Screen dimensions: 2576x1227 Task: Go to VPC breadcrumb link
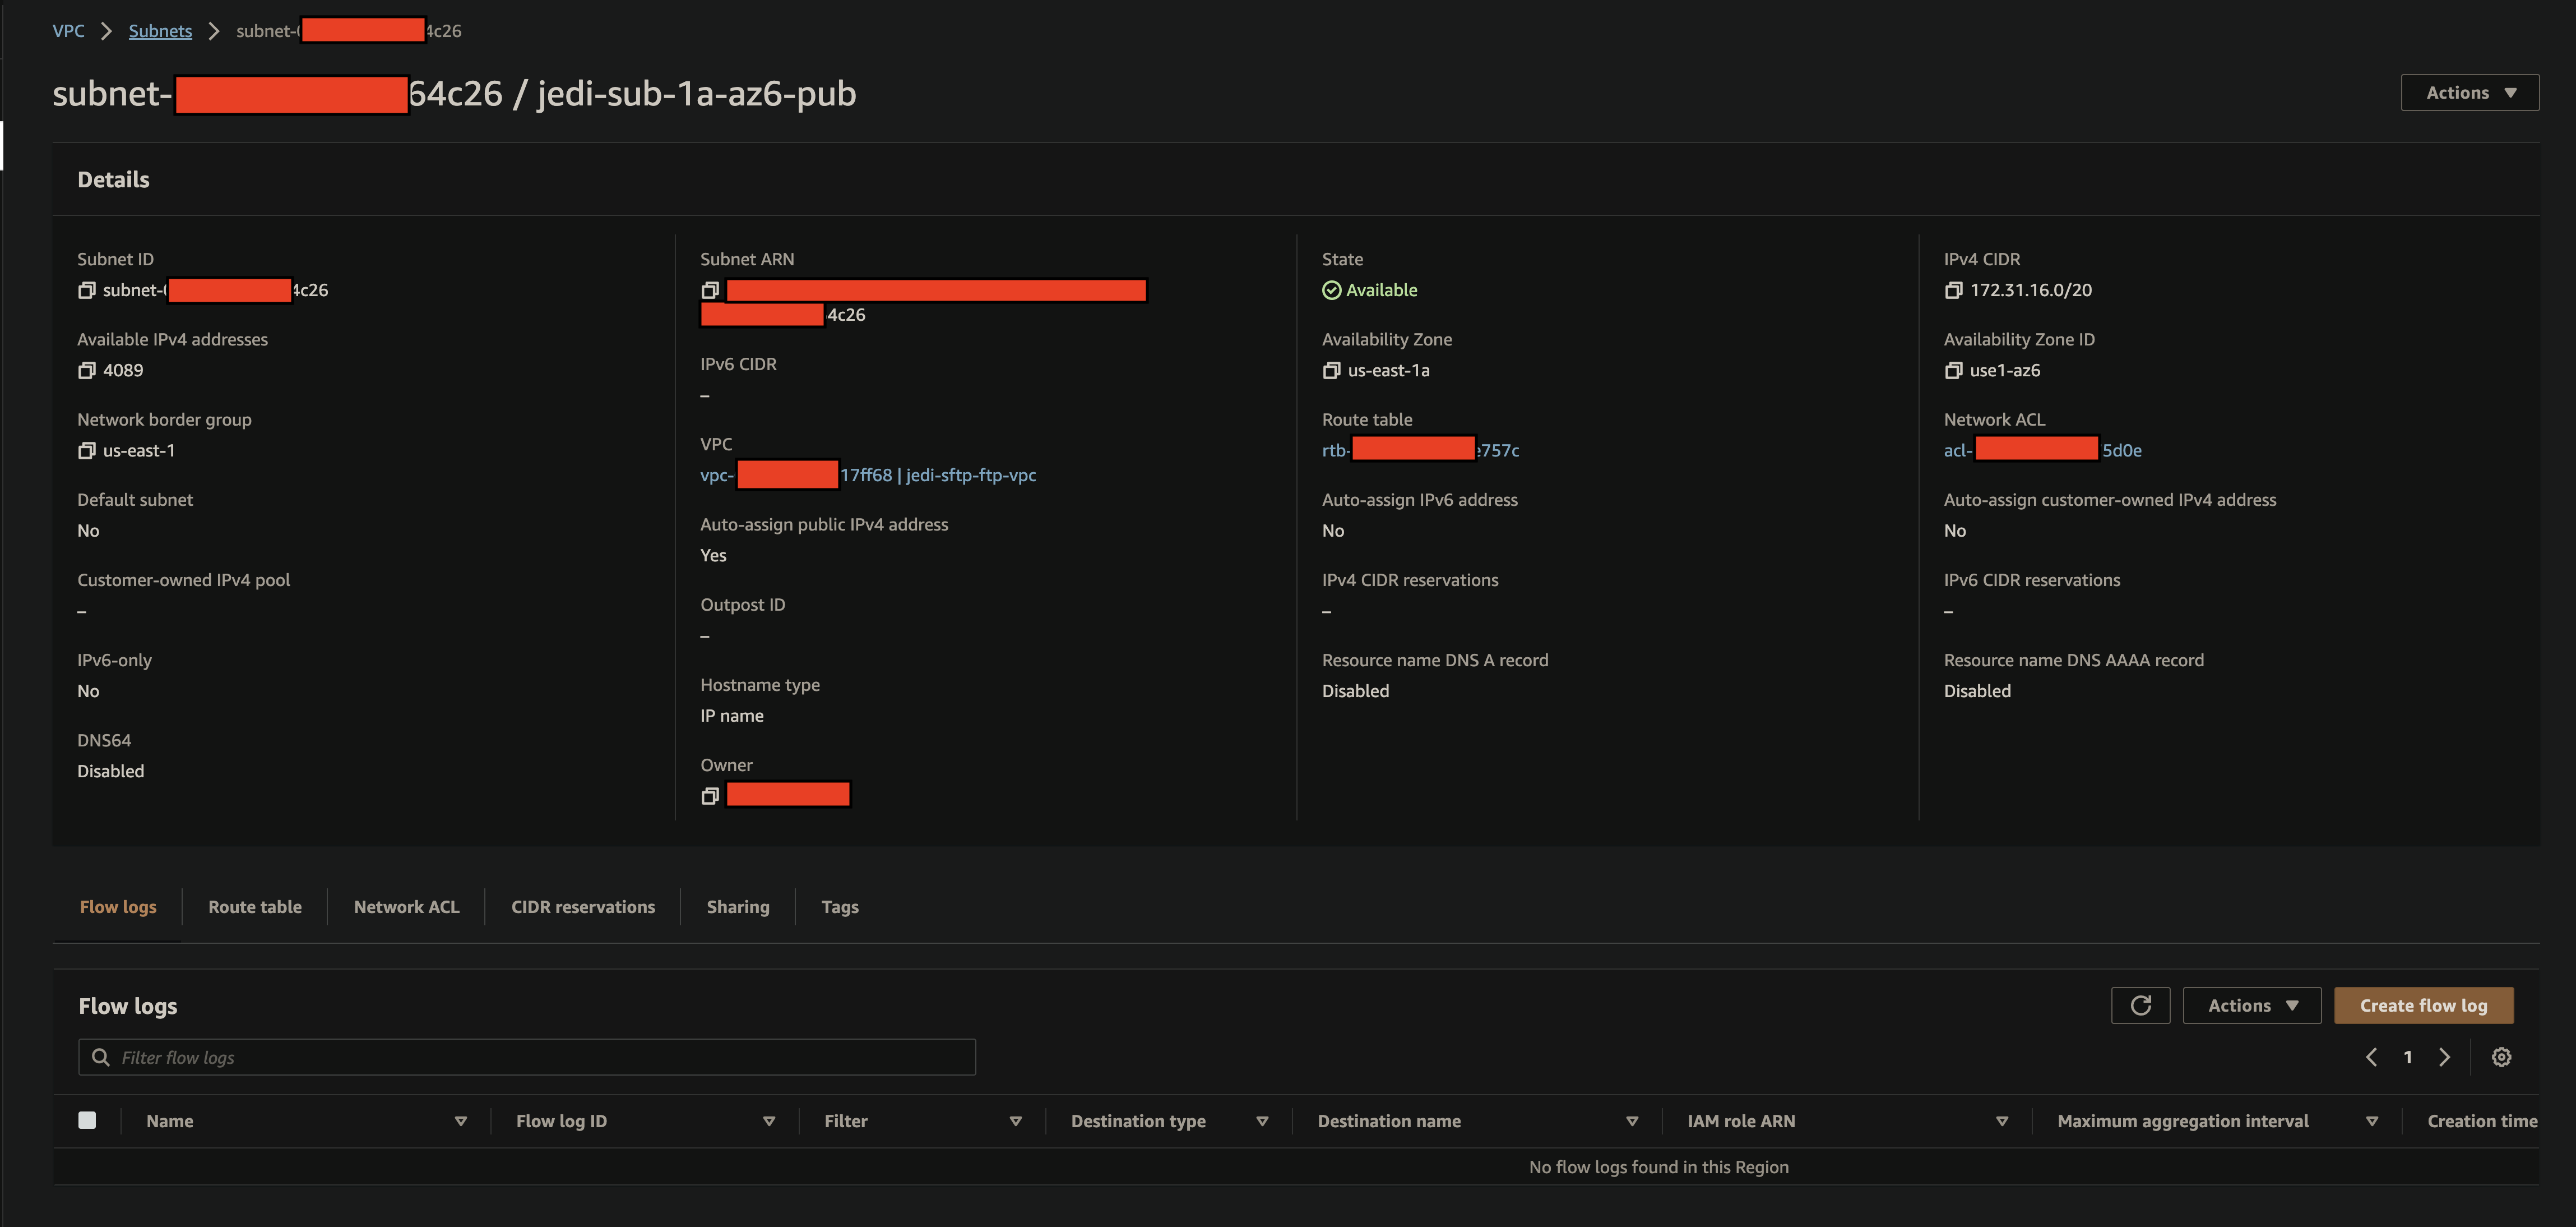(x=68, y=31)
